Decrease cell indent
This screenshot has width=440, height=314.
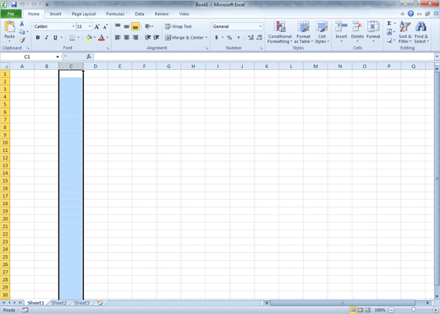pyautogui.click(x=147, y=37)
